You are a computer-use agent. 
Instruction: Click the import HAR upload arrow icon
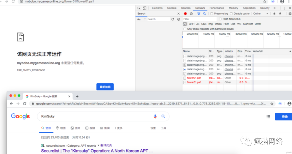click(274, 14)
